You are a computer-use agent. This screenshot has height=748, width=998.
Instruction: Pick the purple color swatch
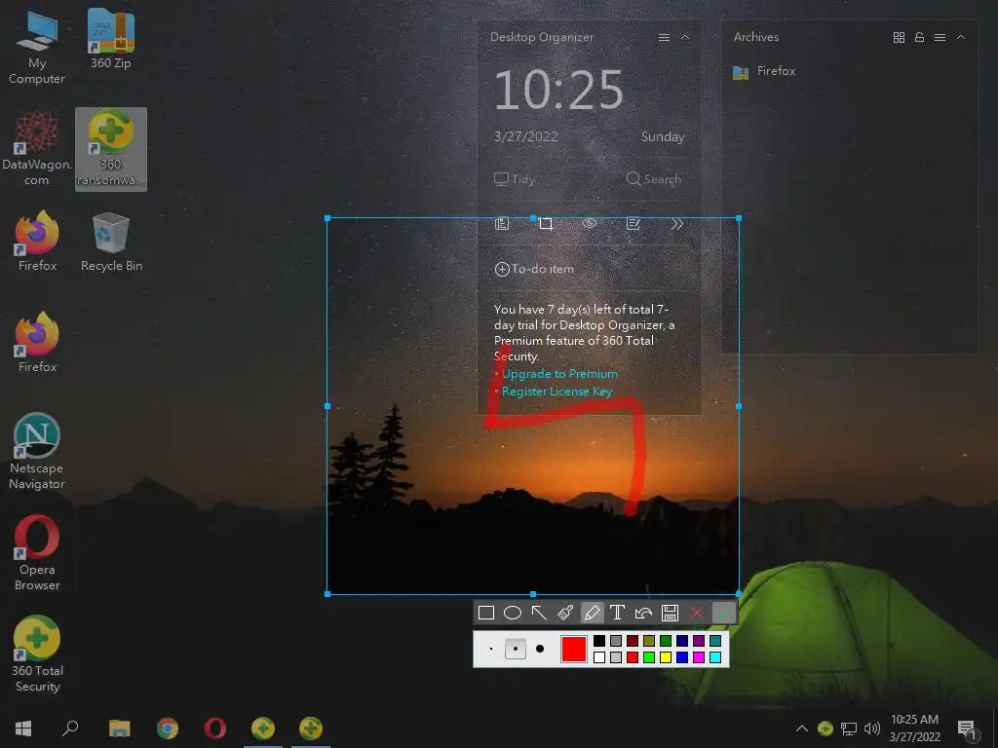point(698,641)
